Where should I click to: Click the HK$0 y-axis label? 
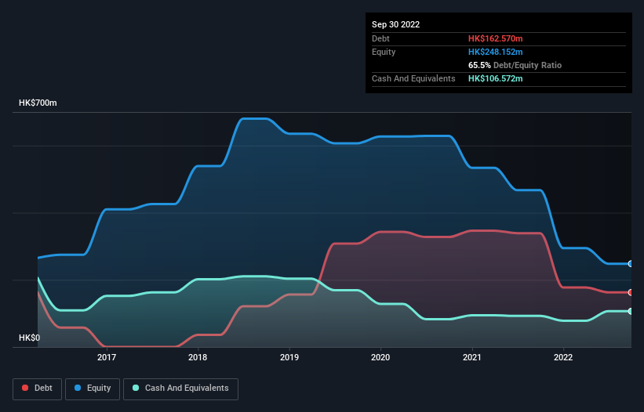(x=30, y=338)
